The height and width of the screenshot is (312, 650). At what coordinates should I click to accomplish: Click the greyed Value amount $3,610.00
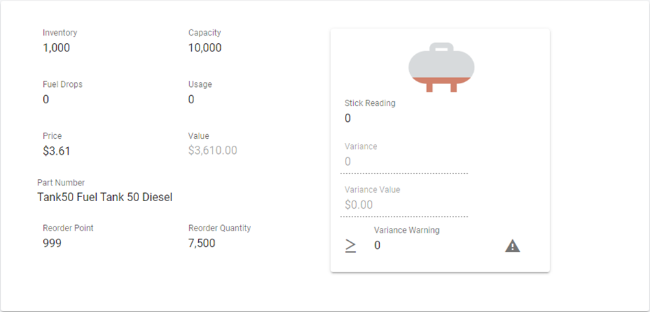click(213, 151)
